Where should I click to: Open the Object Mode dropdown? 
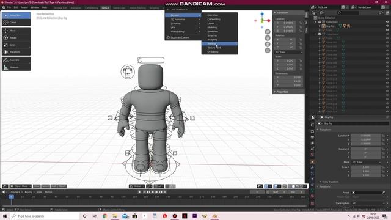(x=21, y=186)
